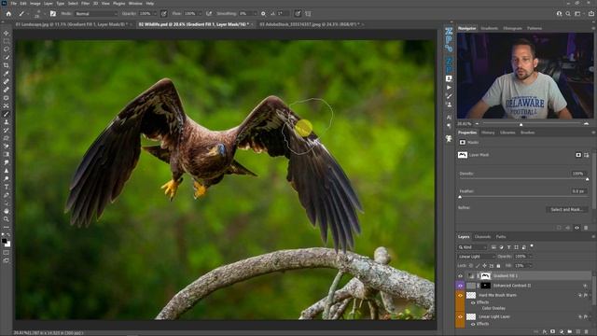Open the Opacity dropdown in options bar
Image resolution: width=597 pixels, height=336 pixels.
(x=155, y=14)
